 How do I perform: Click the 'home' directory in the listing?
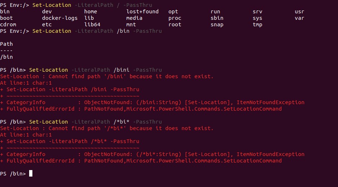[90, 12]
